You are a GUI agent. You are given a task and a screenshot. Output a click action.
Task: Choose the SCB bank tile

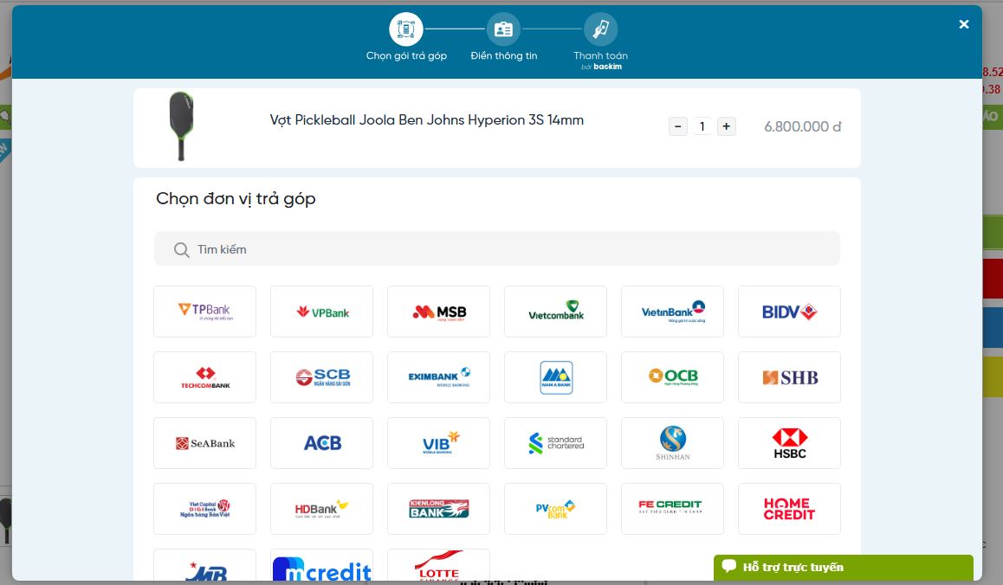point(321,377)
